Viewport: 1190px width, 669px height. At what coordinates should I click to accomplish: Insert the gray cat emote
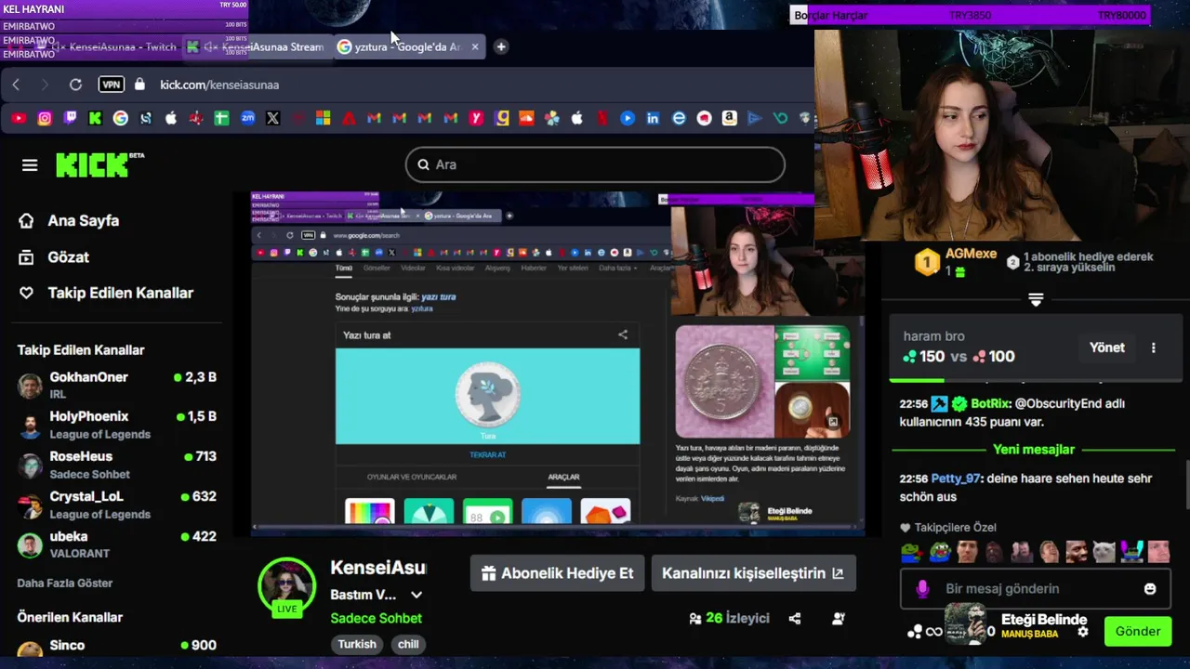pyautogui.click(x=1104, y=552)
